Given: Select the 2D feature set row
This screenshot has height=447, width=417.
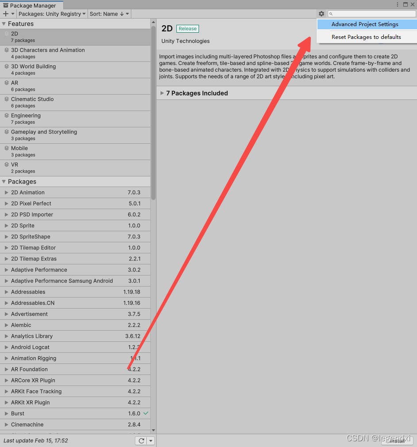Looking at the screenshot, I should (75, 37).
